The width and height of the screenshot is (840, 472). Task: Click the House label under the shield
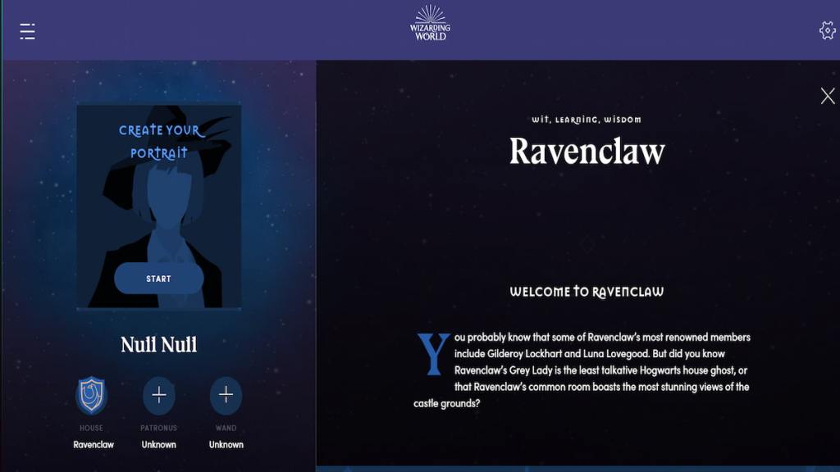[91, 428]
